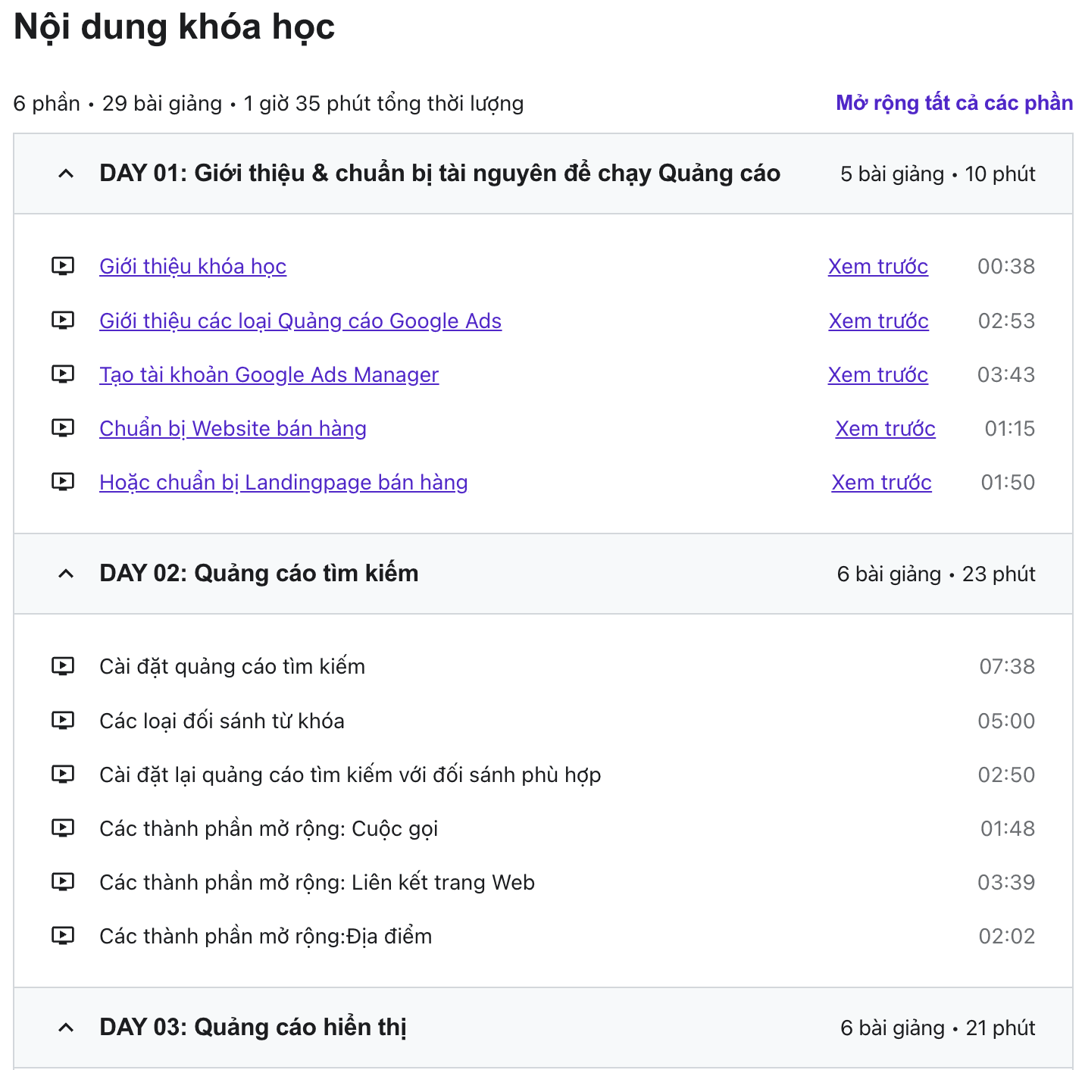The image size is (1085, 1070).
Task: Click video icon beside Giới thiệu khóa học
Action: (63, 266)
